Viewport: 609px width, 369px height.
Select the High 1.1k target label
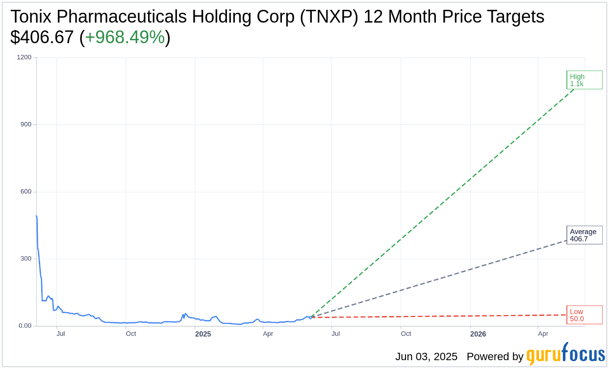(584, 80)
